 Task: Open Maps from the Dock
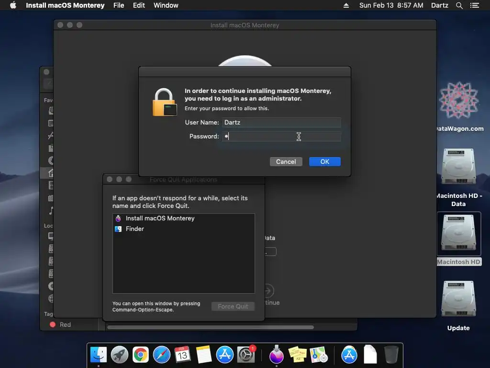tap(318, 355)
